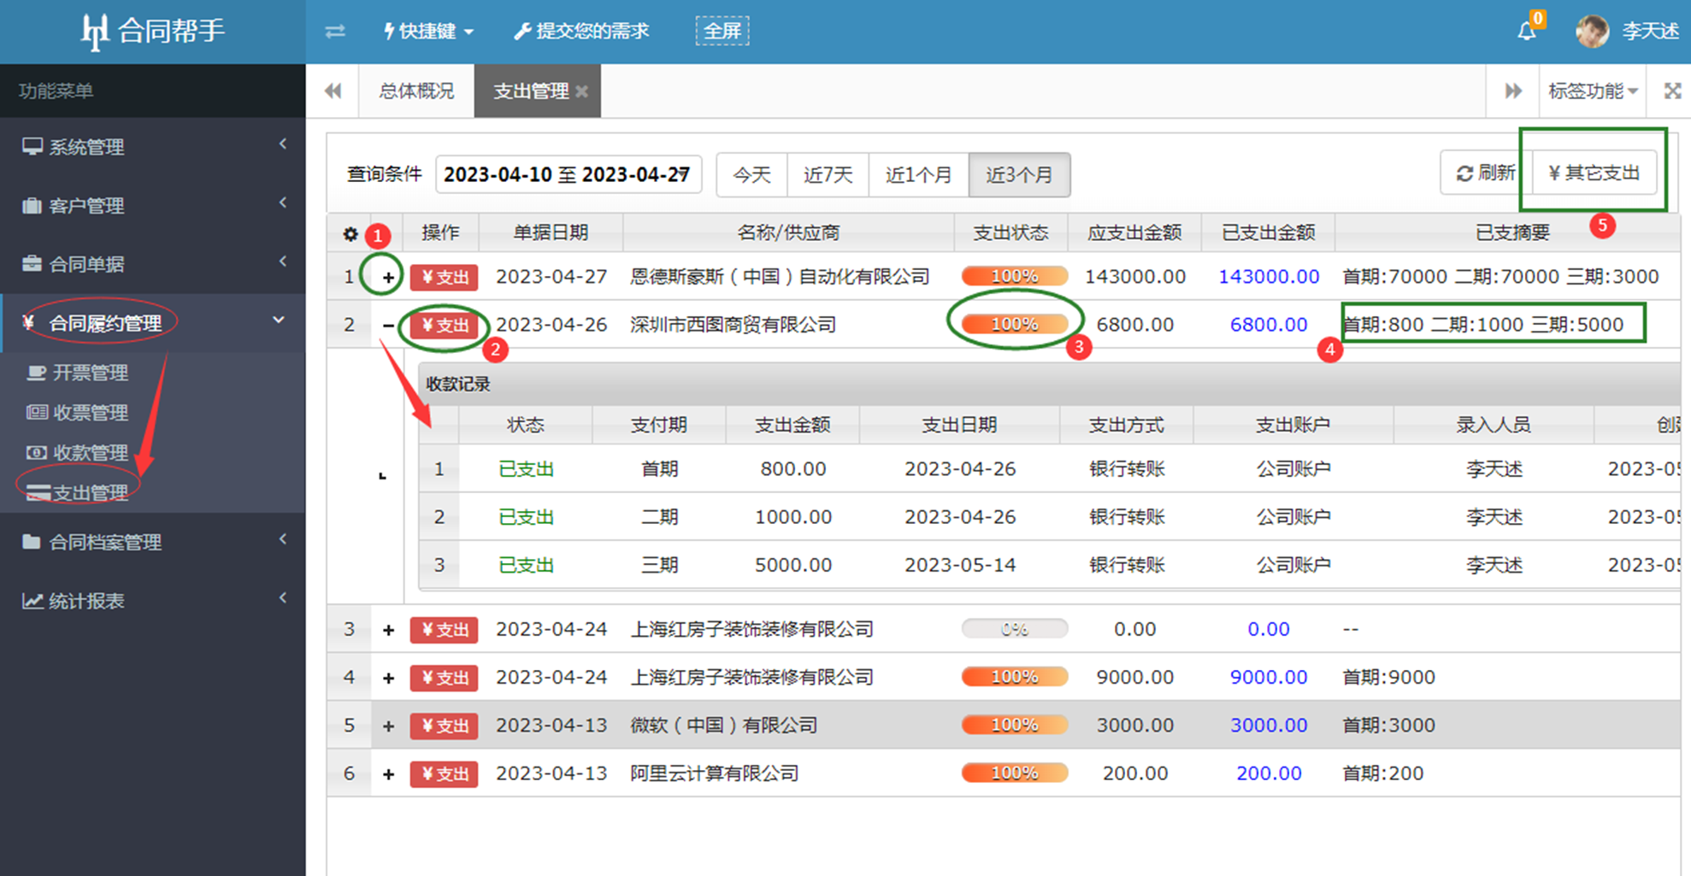
Task: Filter by 今天
Action: point(752,175)
